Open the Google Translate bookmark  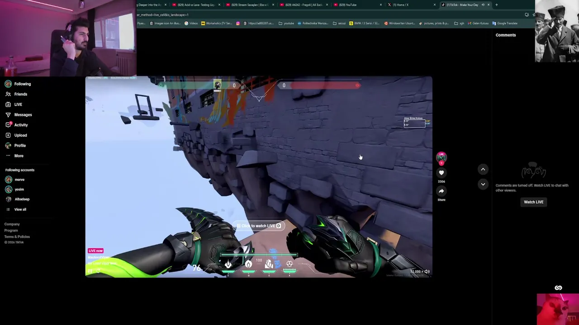(x=505, y=23)
